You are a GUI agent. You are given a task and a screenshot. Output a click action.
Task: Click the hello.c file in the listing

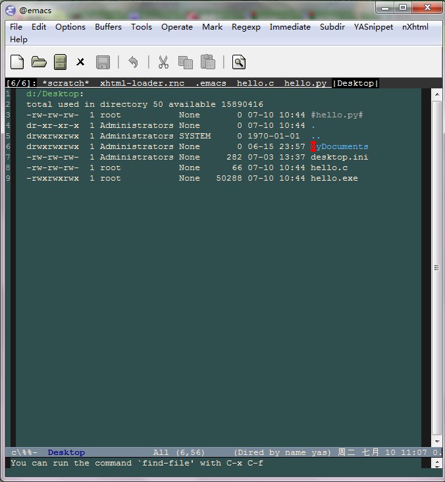click(x=329, y=167)
